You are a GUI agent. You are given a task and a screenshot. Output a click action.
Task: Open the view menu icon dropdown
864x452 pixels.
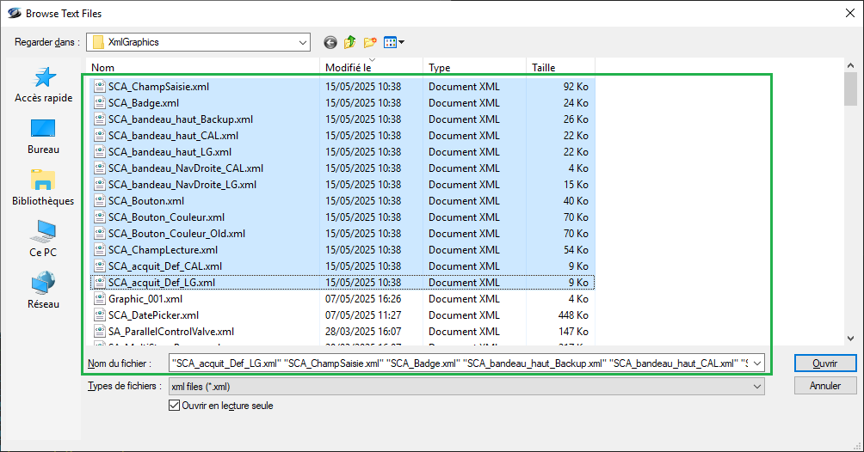pos(394,42)
